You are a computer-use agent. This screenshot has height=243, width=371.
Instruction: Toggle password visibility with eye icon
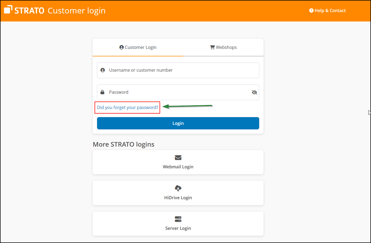click(254, 92)
